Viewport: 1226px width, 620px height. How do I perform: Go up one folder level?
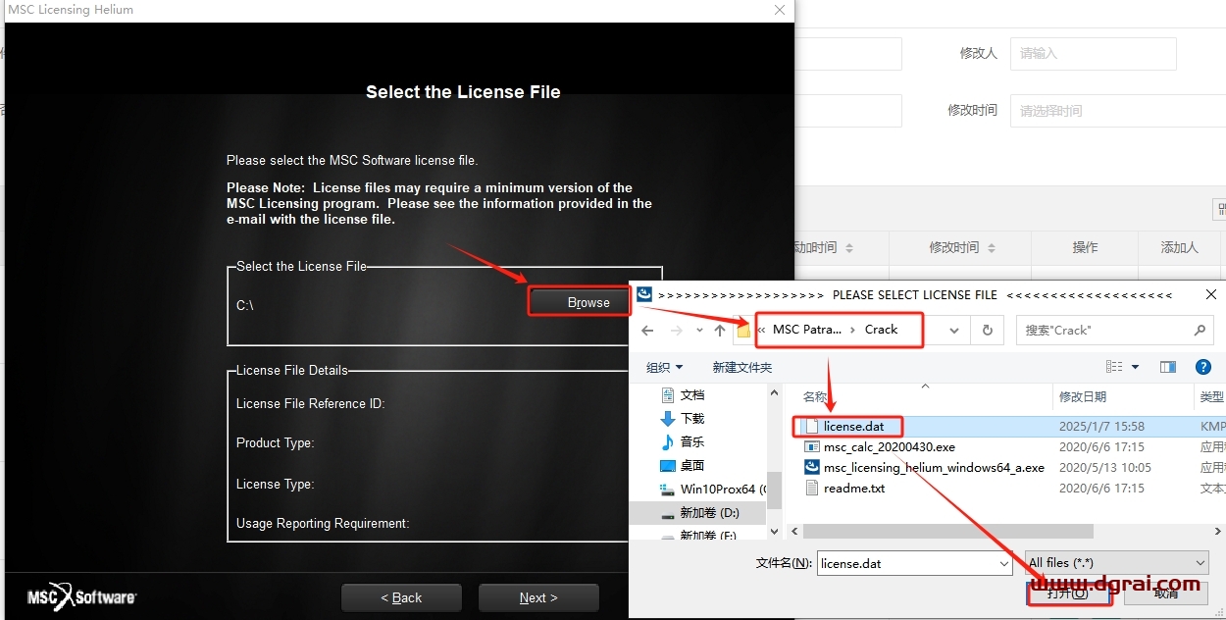click(720, 331)
